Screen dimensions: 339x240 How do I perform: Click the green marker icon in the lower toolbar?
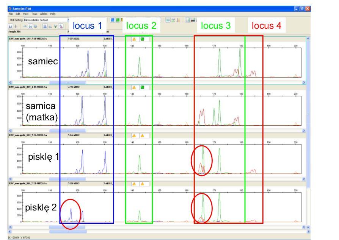[56, 26]
